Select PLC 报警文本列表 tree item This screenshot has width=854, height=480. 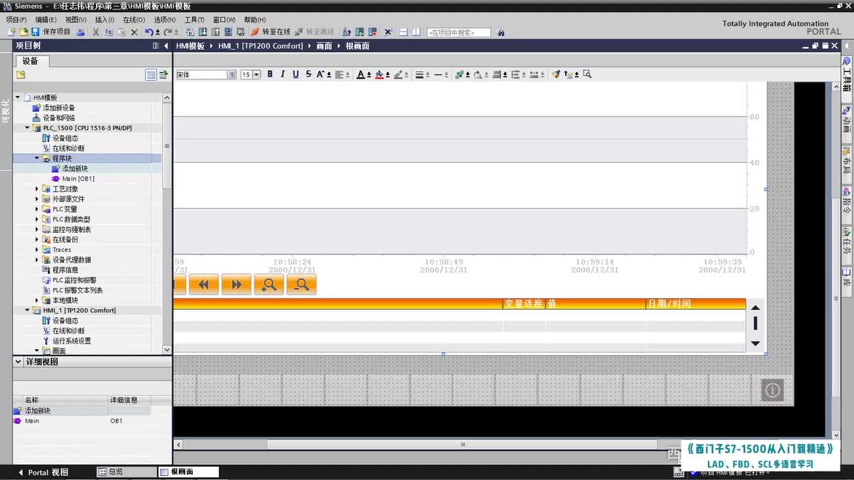pyautogui.click(x=77, y=291)
